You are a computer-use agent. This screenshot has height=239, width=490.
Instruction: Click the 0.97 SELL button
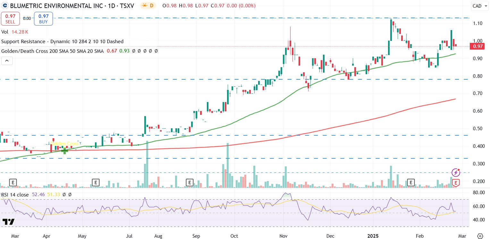click(10, 19)
